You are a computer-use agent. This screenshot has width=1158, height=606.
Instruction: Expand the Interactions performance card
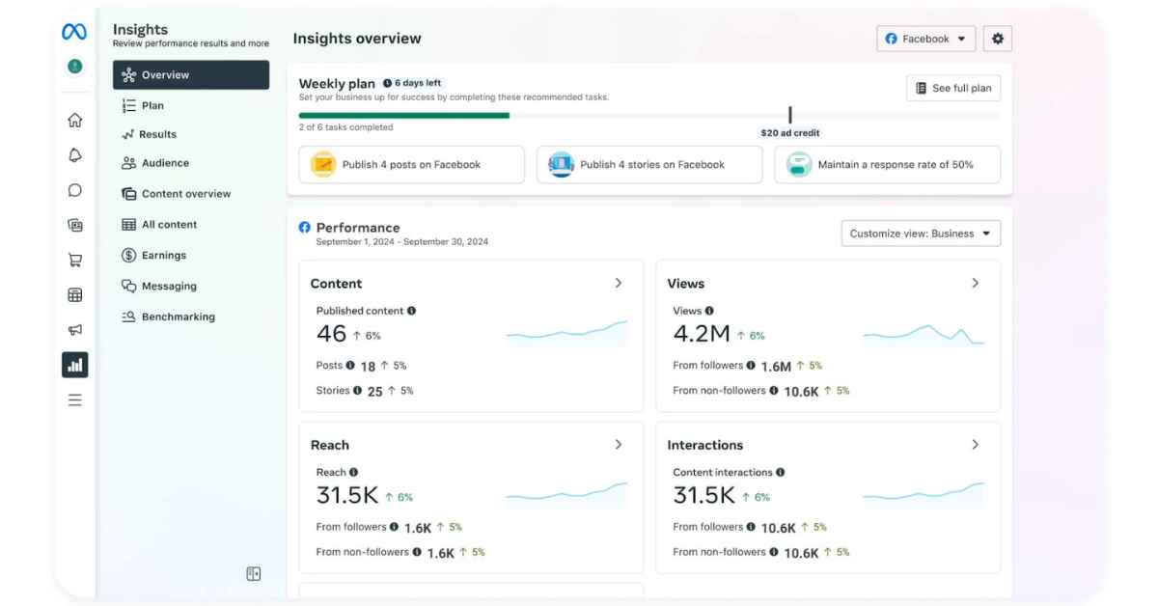977,445
